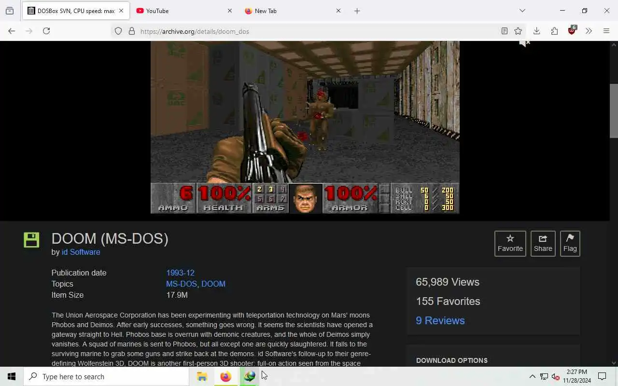
Task: Click the green floppy disk software icon
Action: (31, 240)
